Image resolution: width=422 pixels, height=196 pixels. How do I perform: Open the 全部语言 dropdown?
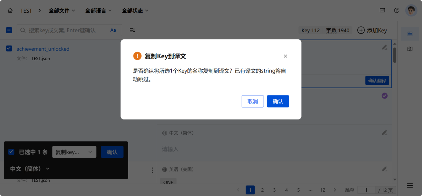[99, 11]
